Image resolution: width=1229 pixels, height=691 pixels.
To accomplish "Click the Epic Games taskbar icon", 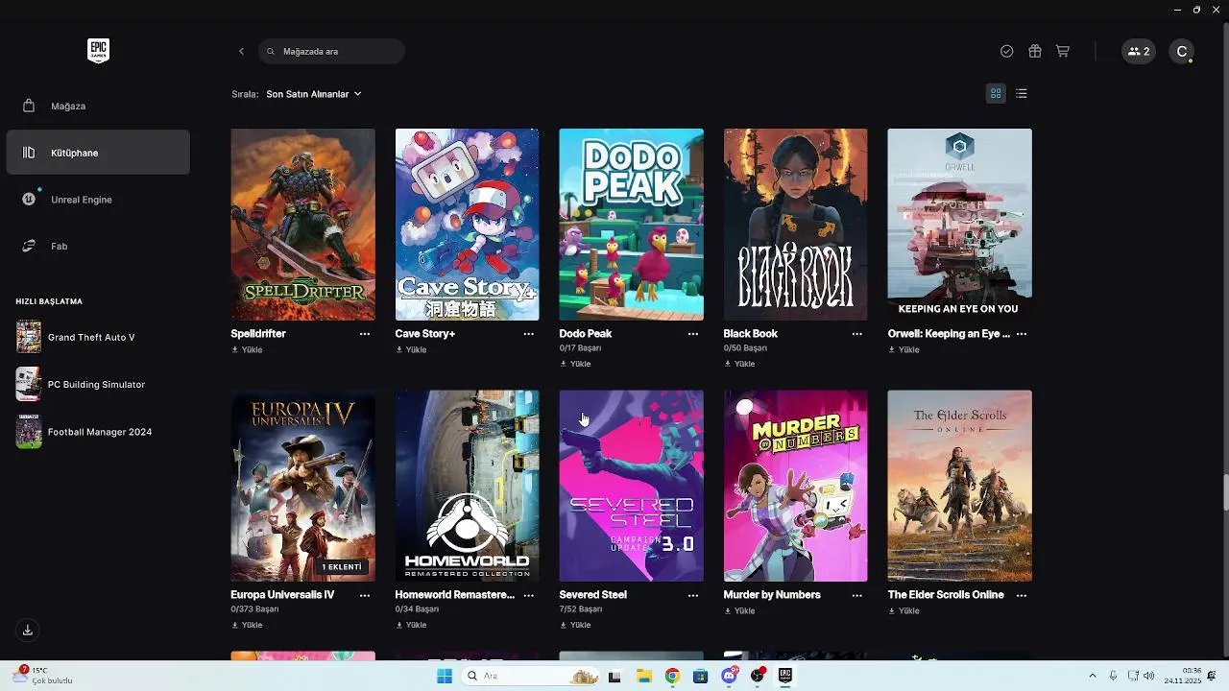I will (x=785, y=676).
